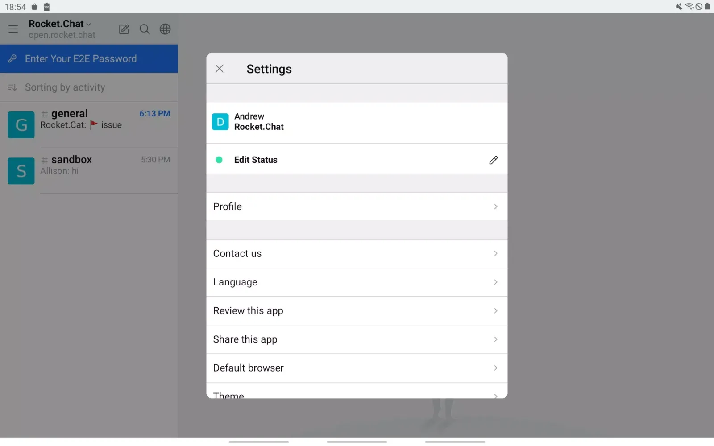Open the Profile settings item
The height and width of the screenshot is (446, 714).
point(357,206)
